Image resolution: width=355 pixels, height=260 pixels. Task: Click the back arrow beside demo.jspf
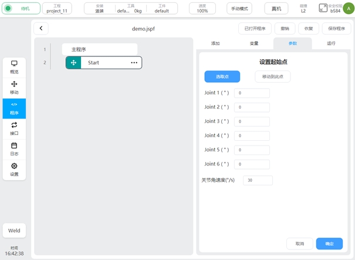[x=41, y=29]
